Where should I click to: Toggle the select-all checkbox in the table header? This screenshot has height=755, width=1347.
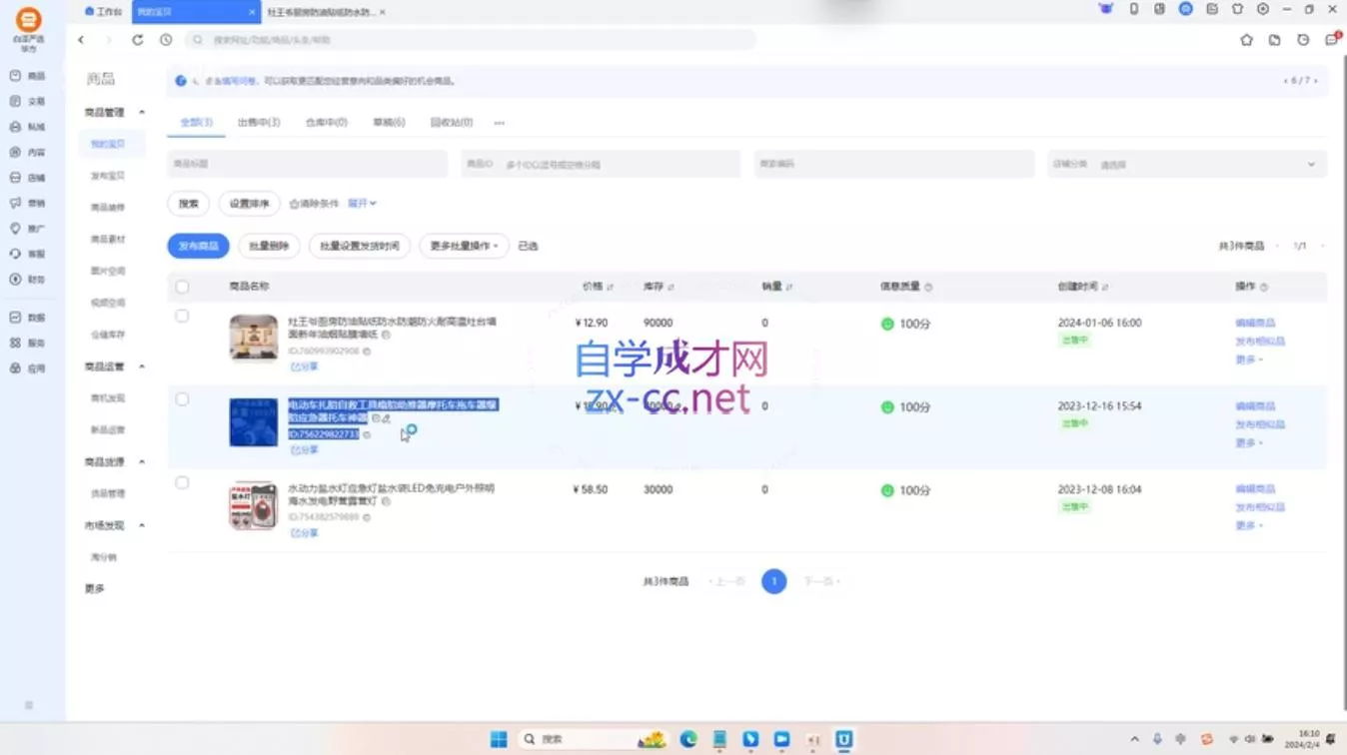point(183,286)
